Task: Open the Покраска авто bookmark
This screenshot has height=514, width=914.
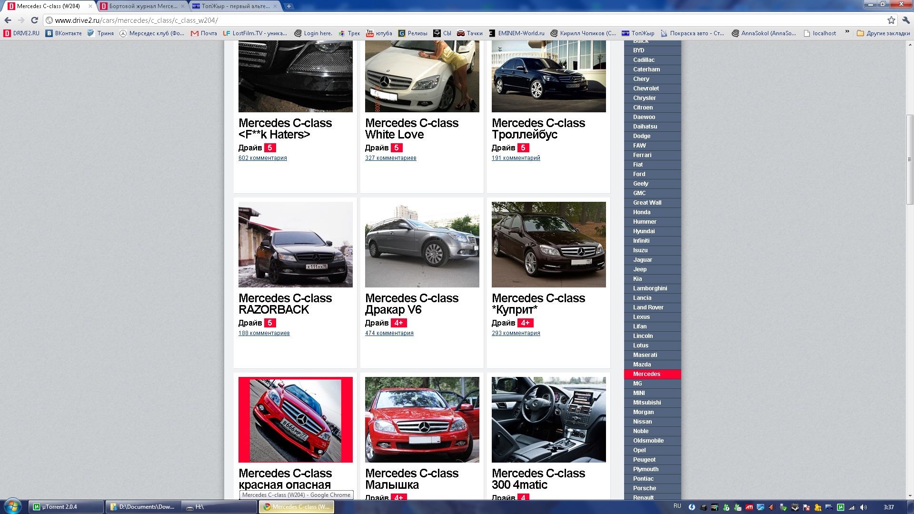Action: tap(693, 33)
